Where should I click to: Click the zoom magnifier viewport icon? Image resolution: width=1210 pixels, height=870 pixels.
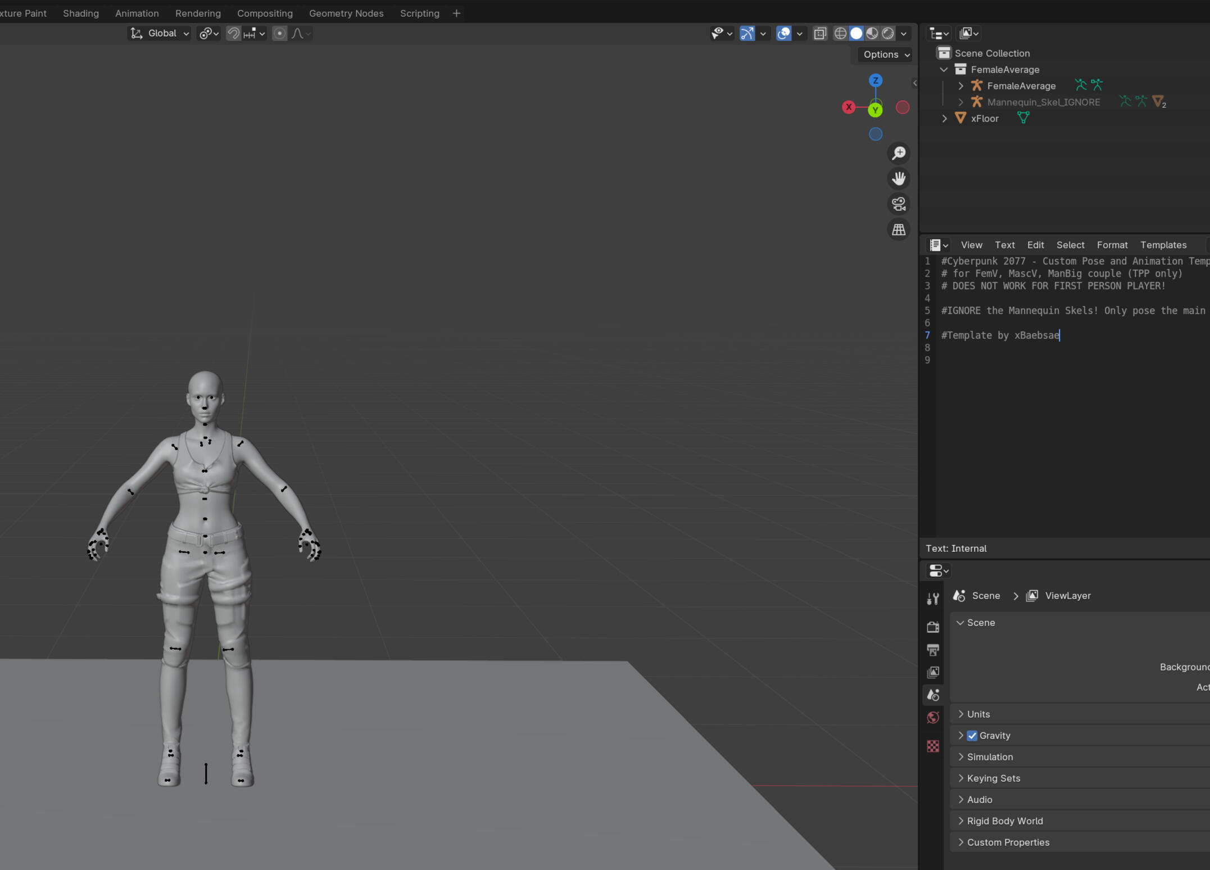(899, 153)
